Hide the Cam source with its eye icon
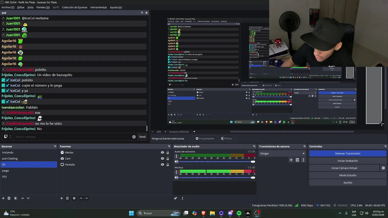Image resolution: width=388 pixels, height=218 pixels. (x=162, y=159)
